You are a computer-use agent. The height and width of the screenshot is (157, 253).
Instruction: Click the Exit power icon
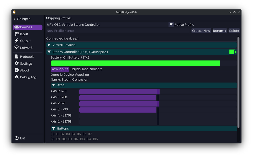(x=17, y=138)
